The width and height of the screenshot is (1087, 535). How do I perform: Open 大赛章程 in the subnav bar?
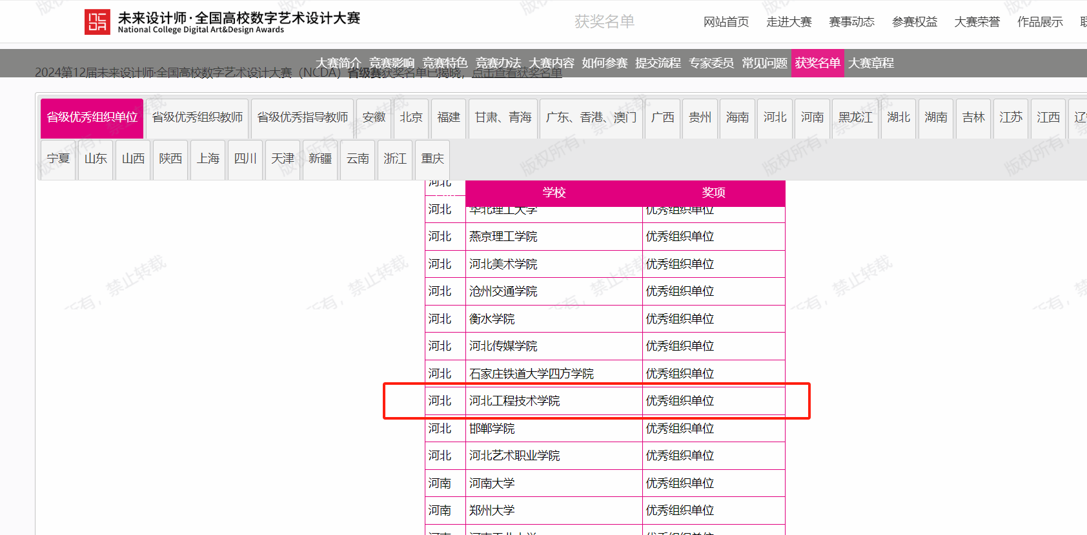point(871,63)
